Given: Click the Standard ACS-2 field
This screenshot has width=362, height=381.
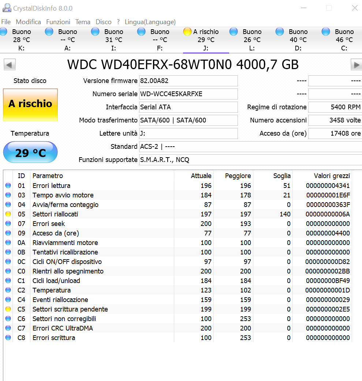Looking at the screenshot, I should pos(251,147).
